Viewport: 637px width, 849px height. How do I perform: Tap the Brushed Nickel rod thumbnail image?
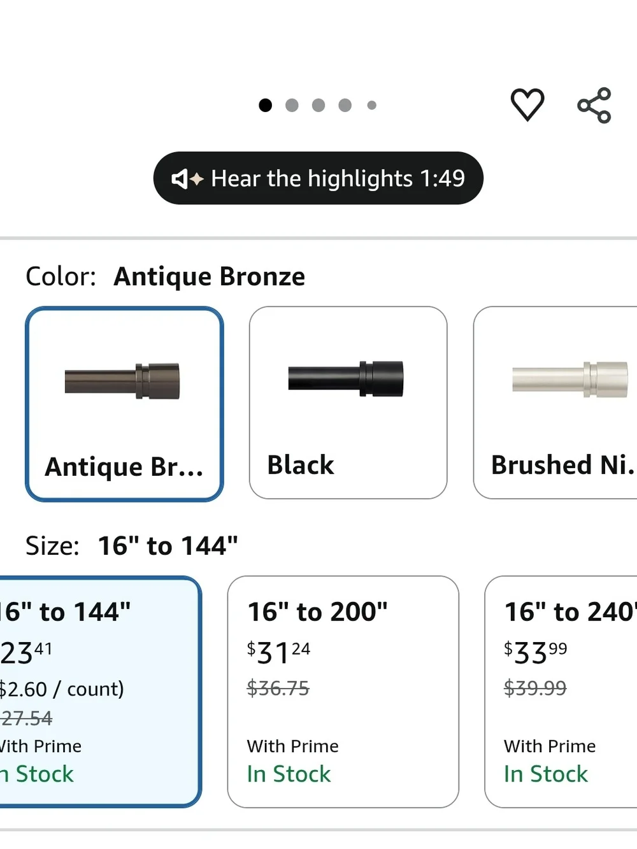click(x=570, y=380)
